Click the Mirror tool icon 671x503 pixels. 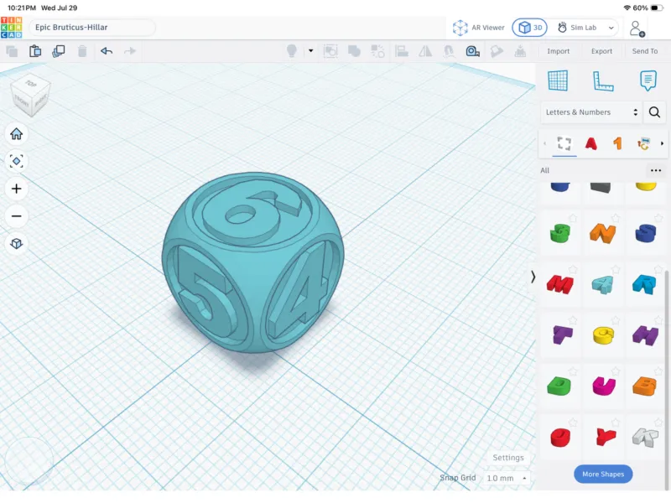425,51
